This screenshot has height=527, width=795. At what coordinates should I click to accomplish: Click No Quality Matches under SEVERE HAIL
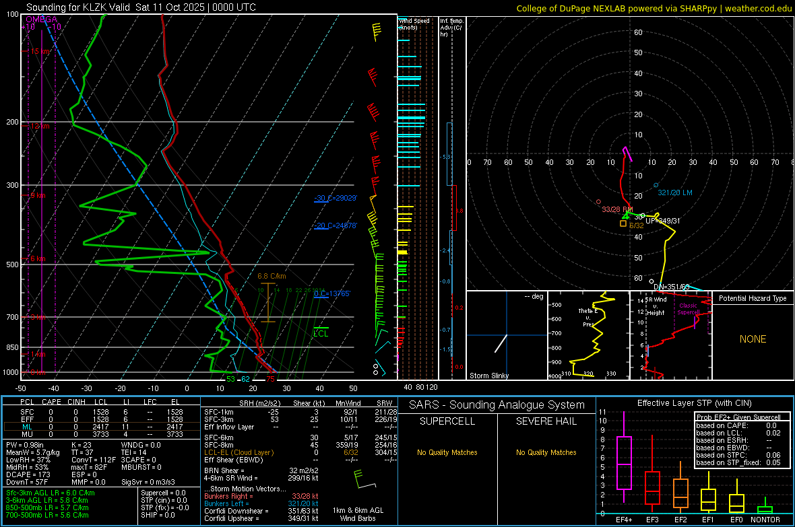[x=546, y=452]
